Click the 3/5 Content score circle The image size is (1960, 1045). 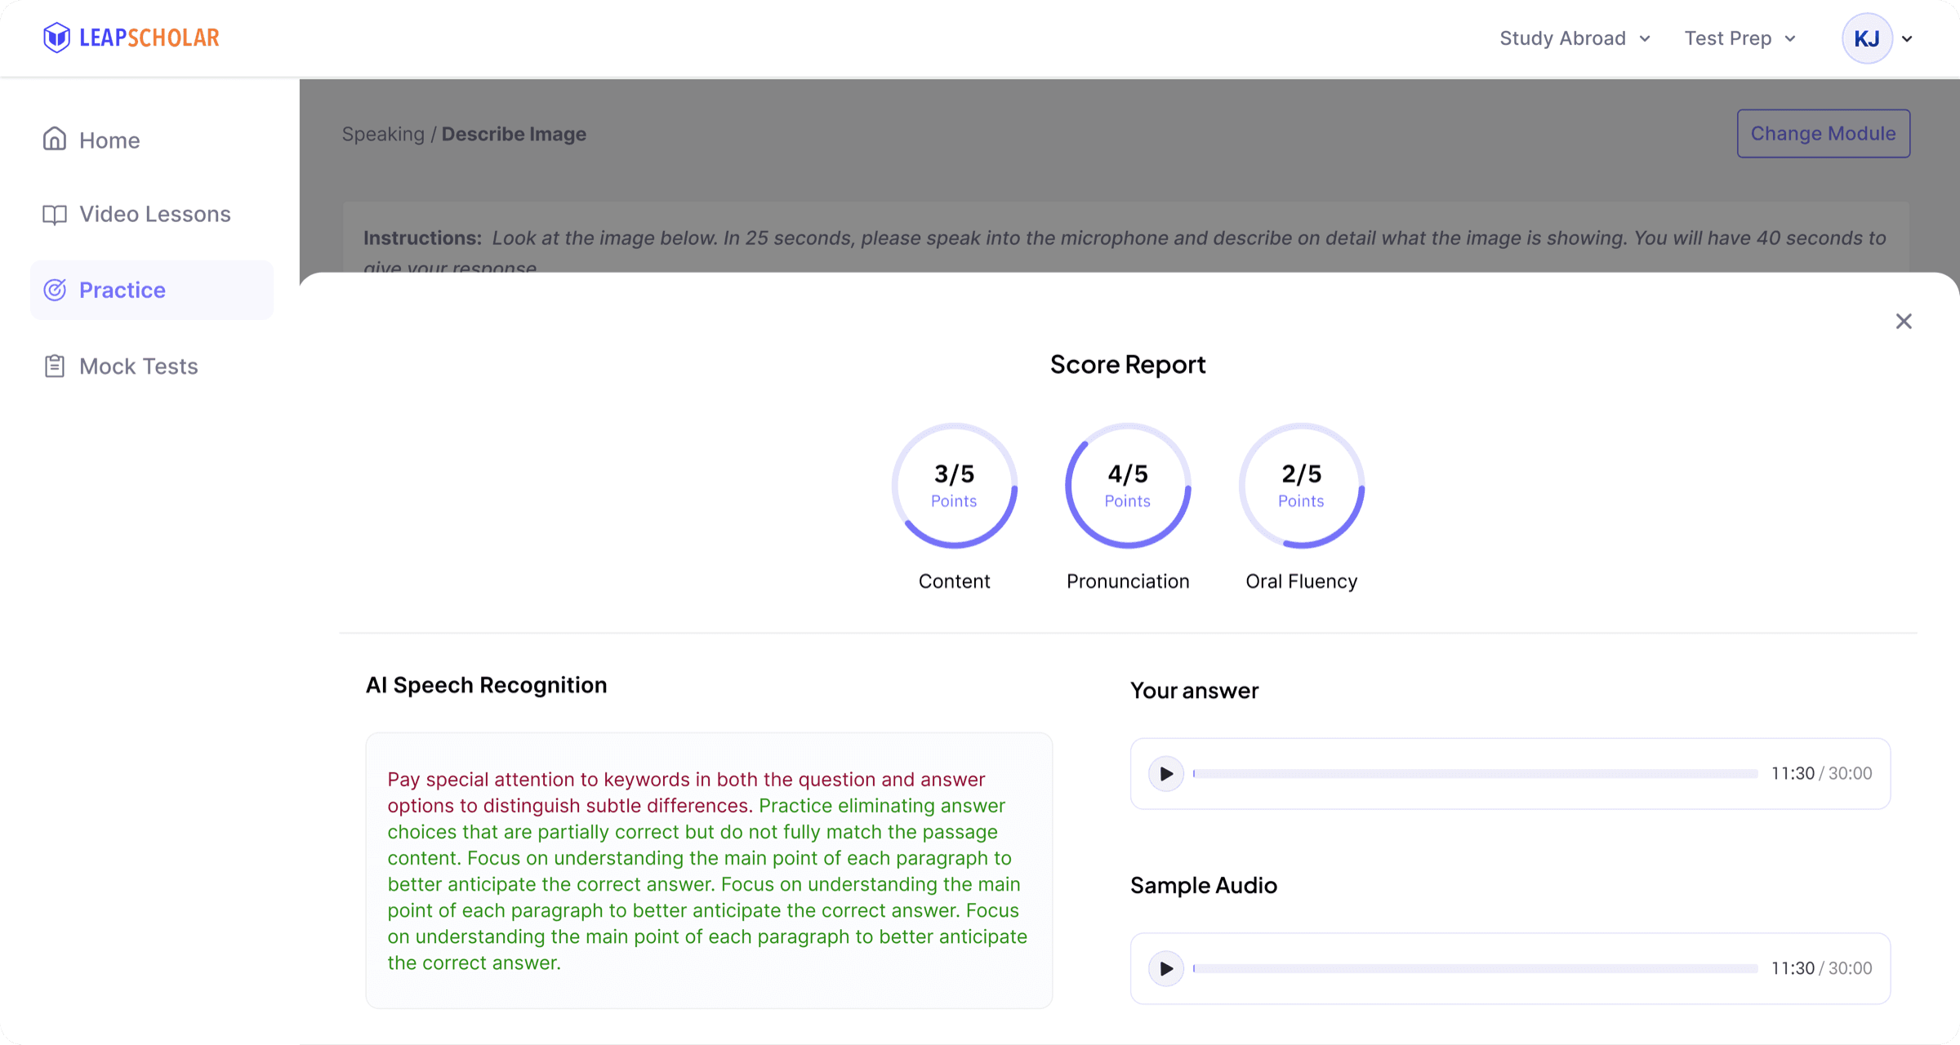tap(954, 486)
